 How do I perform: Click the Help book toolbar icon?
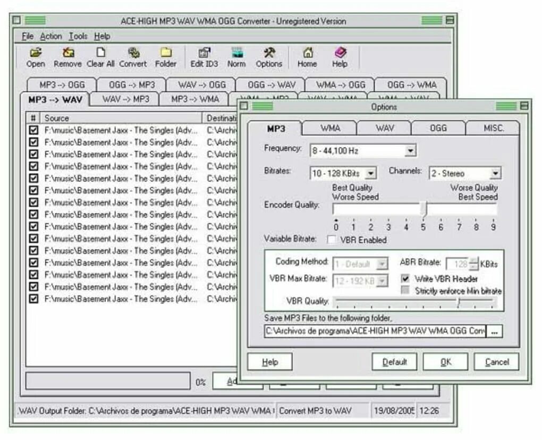tap(340, 57)
